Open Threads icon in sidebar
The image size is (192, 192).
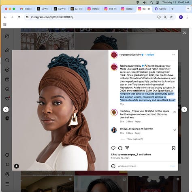(x=7, y=174)
